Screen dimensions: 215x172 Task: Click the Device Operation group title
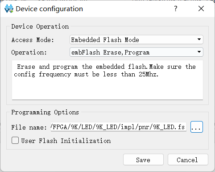40,26
